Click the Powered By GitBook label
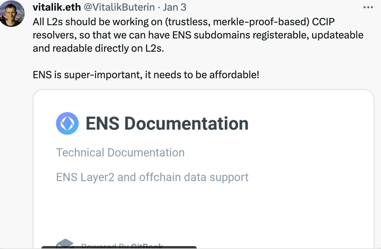Screen dimensions: 381x249 point(122,246)
